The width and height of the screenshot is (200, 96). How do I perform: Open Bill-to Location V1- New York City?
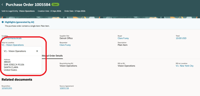pos(184,66)
